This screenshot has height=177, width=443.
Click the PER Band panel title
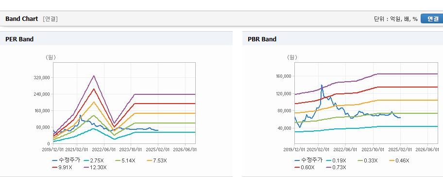pos(19,39)
